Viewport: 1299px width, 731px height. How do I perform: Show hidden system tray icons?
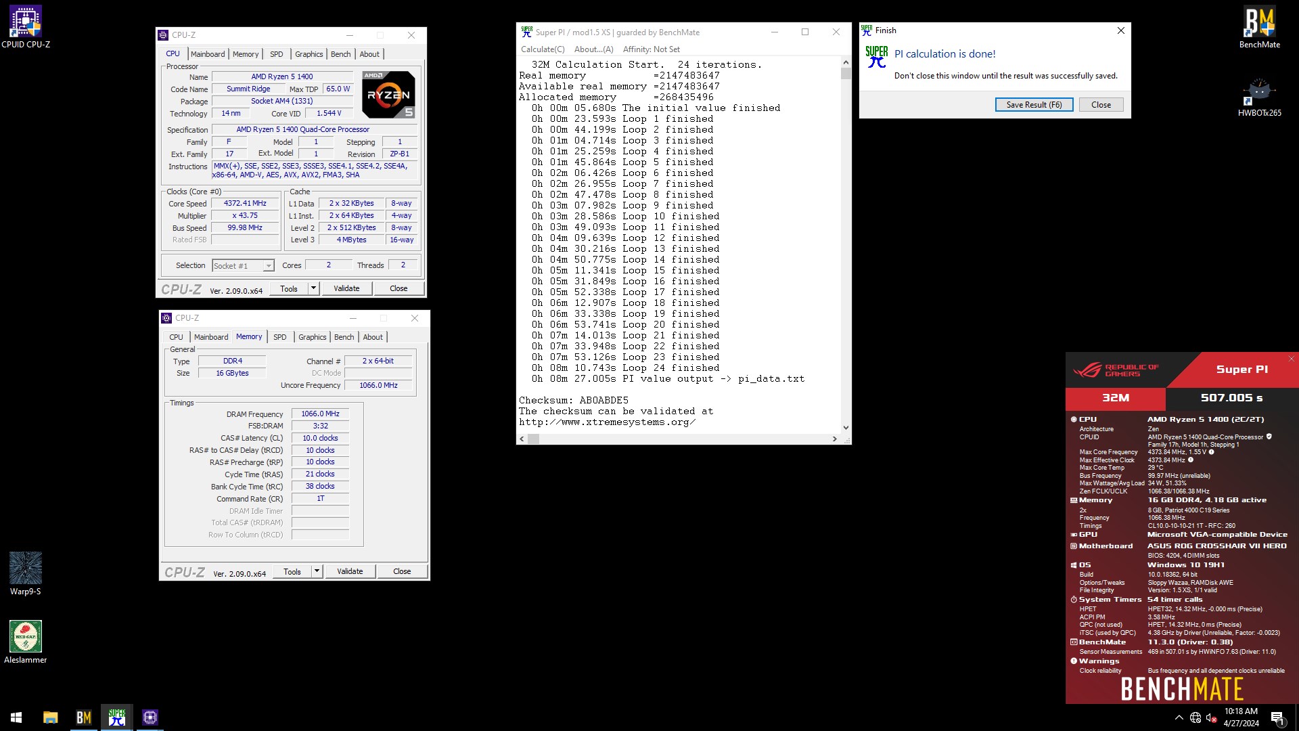1179,717
